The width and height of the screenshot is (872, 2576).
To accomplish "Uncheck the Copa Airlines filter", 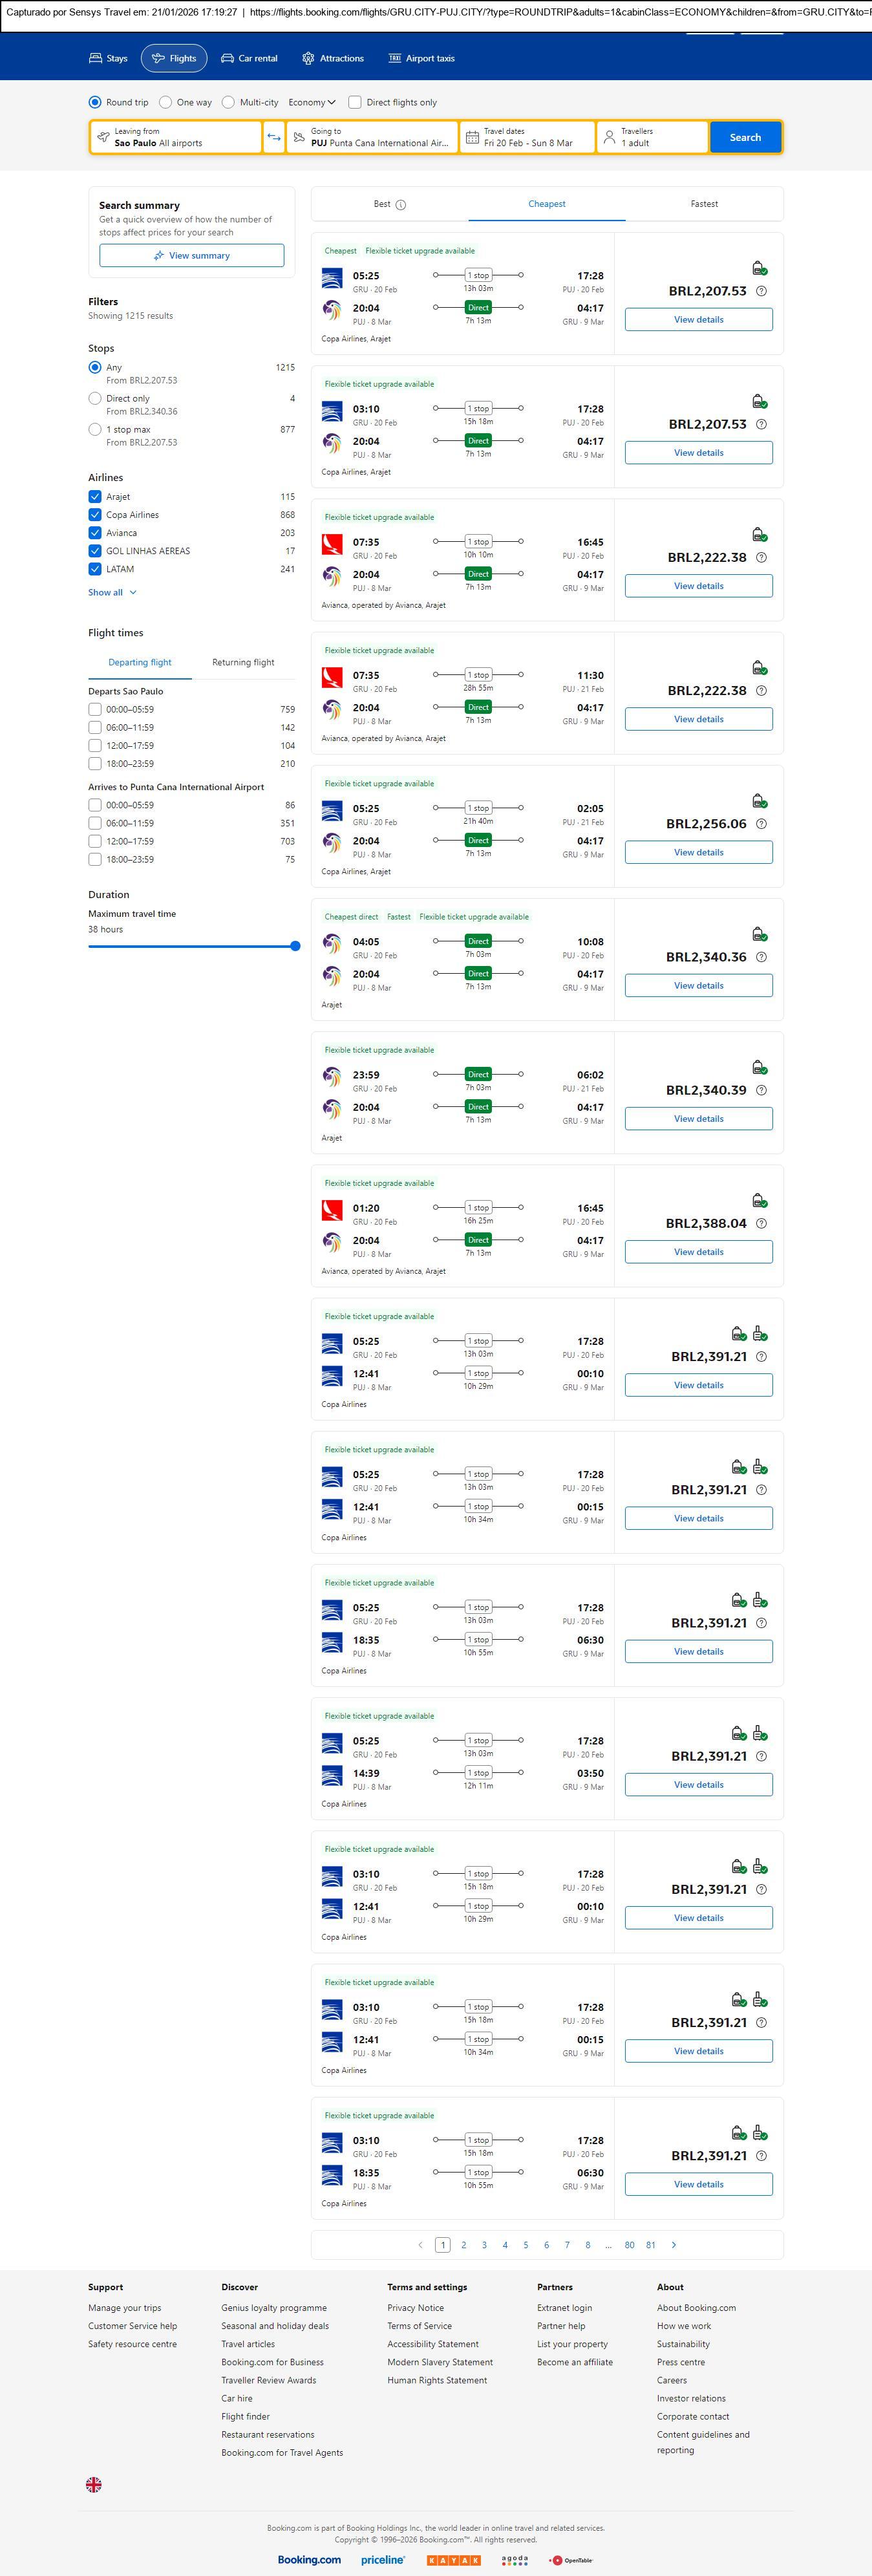I will coord(95,515).
